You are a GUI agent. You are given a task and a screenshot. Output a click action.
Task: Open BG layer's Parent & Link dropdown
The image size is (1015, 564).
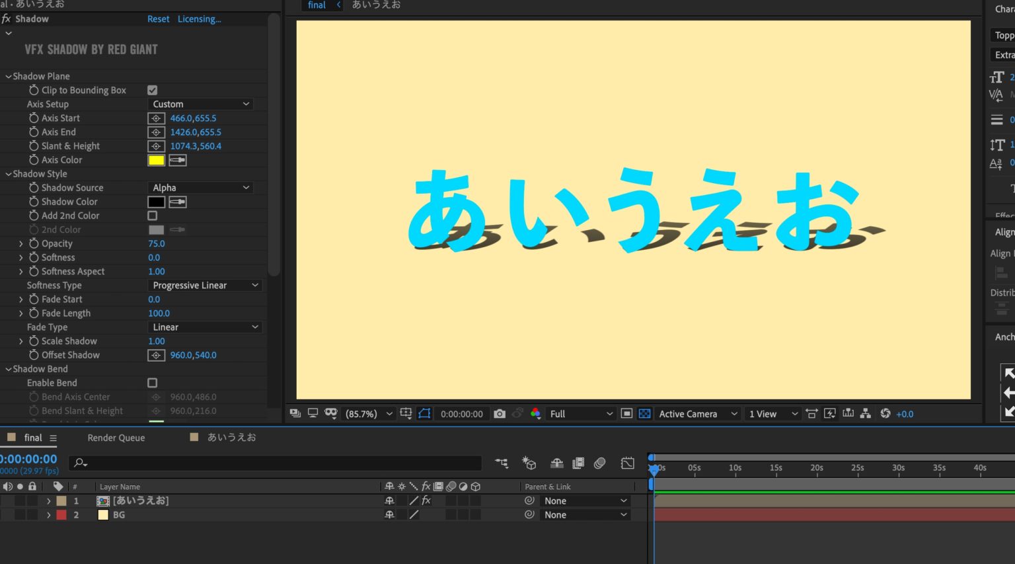584,514
